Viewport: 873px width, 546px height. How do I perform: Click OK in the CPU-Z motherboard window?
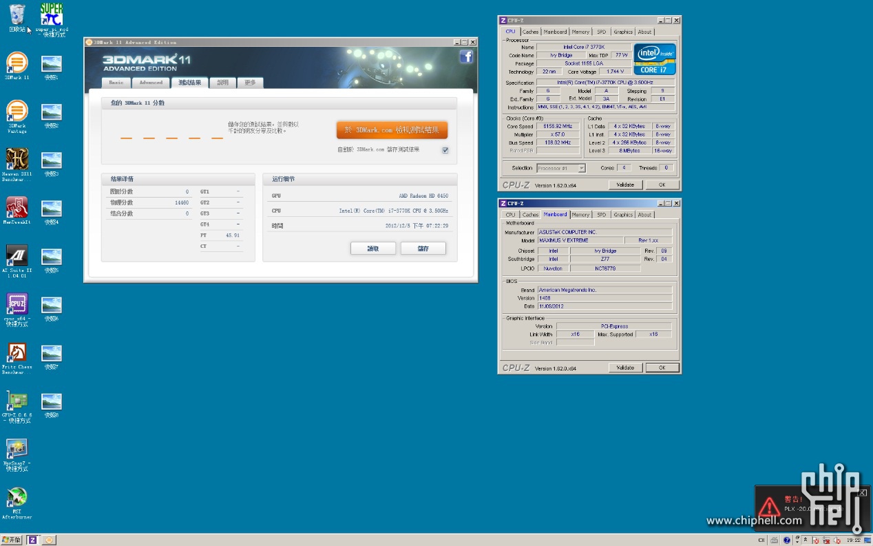(x=662, y=368)
